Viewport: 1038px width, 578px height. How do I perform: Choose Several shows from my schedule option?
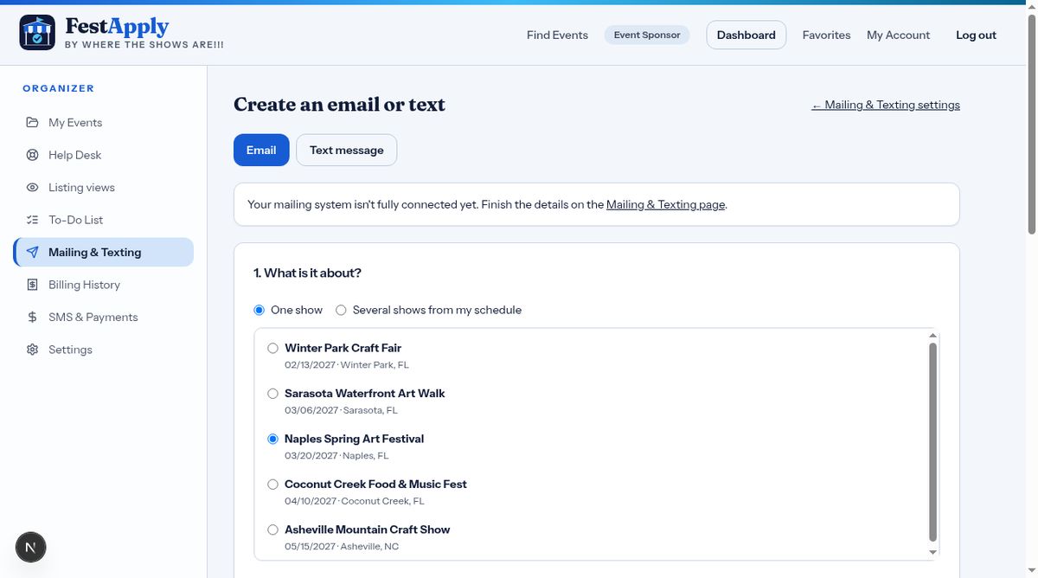click(x=341, y=310)
